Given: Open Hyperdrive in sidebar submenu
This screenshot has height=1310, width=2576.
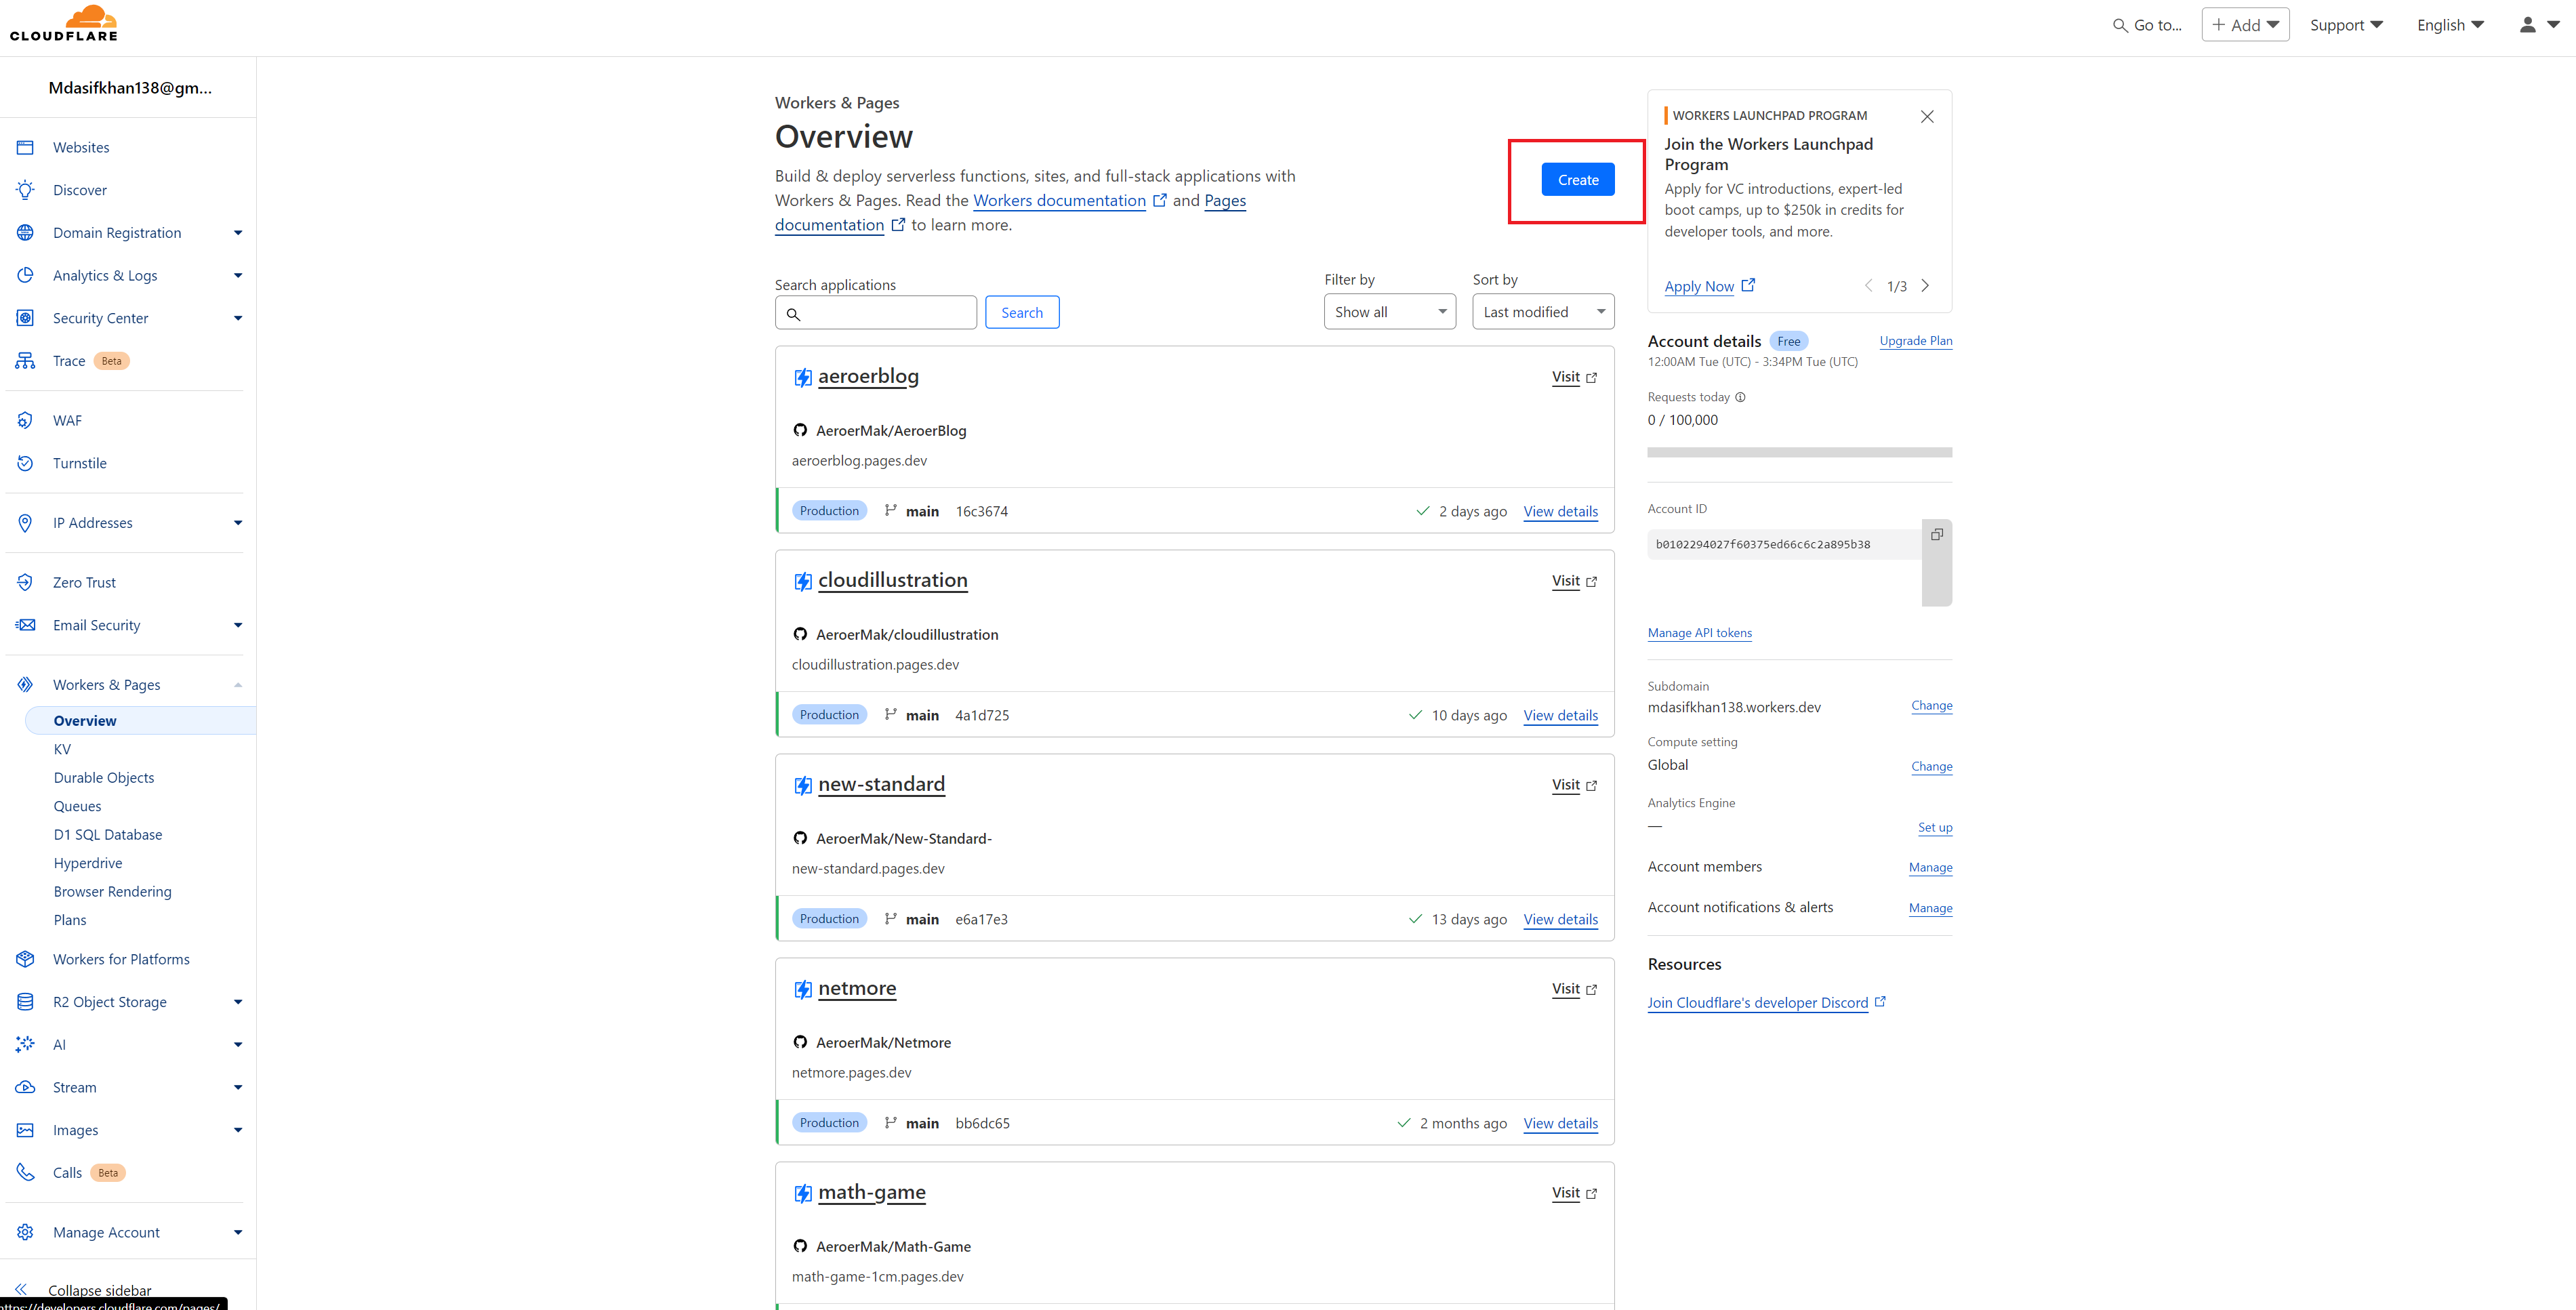Looking at the screenshot, I should [x=88, y=863].
